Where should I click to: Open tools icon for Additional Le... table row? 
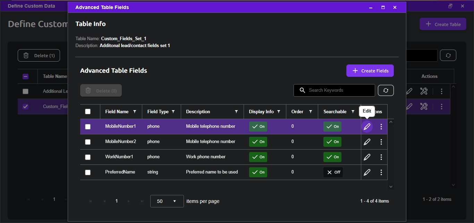[423, 91]
